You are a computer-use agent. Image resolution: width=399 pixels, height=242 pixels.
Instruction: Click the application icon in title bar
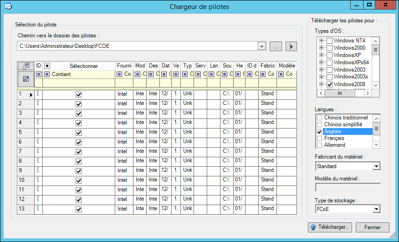[7, 6]
